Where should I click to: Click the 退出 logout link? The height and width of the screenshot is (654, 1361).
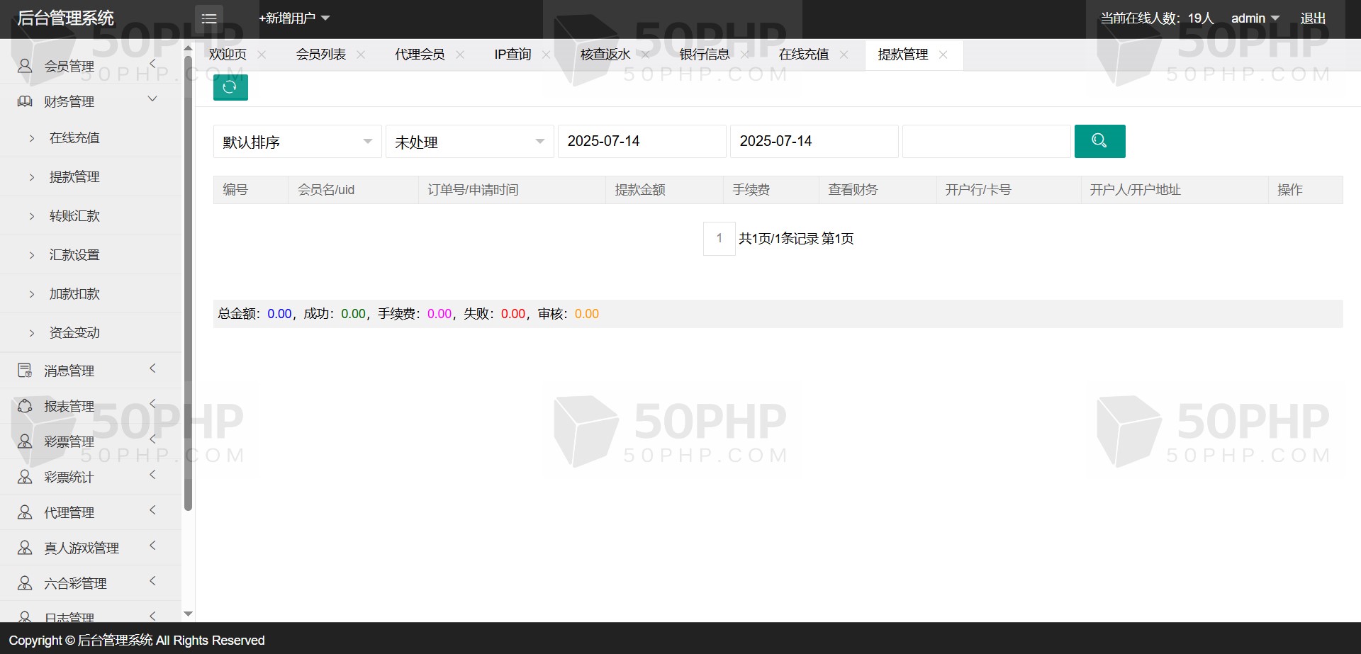click(1313, 18)
